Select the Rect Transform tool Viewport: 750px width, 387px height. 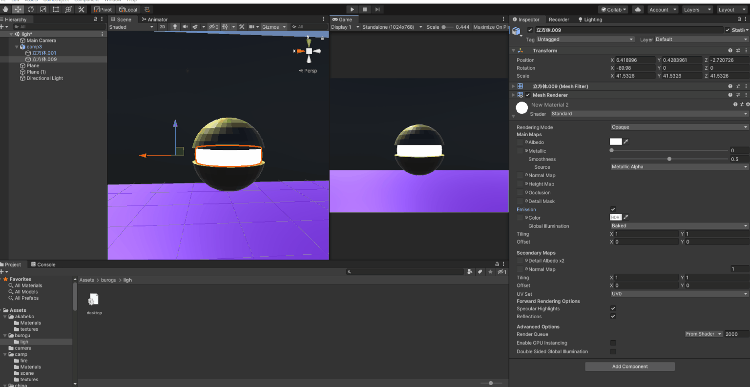coord(55,9)
